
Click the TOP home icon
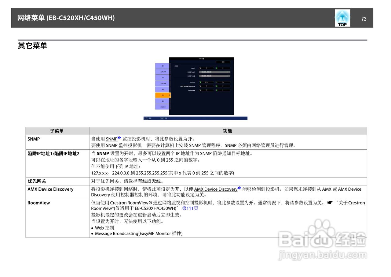coord(342,18)
